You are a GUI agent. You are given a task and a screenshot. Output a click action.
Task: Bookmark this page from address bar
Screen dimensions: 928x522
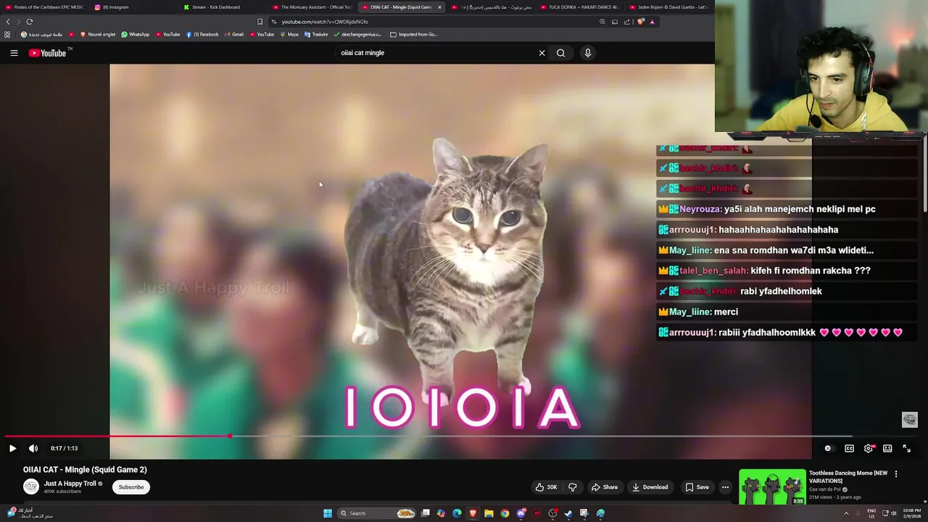[x=260, y=22]
